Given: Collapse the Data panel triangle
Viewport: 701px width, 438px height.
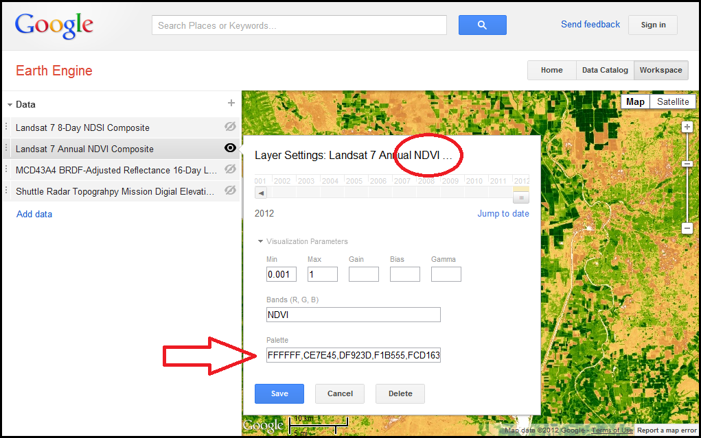Looking at the screenshot, I should [x=10, y=105].
